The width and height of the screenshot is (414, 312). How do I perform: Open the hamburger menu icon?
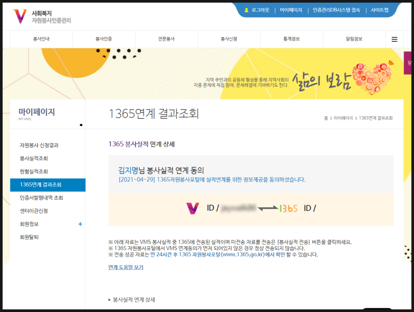pos(394,39)
